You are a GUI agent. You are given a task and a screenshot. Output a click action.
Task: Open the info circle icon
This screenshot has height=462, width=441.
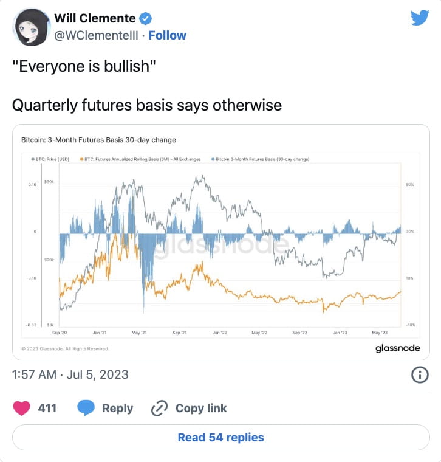pos(420,374)
